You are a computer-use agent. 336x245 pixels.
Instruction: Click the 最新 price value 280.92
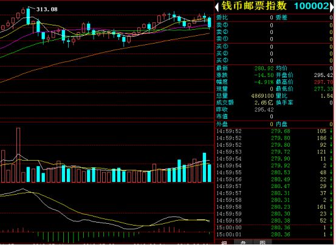[x=264, y=69]
